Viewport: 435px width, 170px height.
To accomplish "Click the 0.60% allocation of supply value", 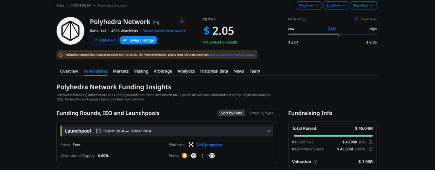I will pos(103,156).
